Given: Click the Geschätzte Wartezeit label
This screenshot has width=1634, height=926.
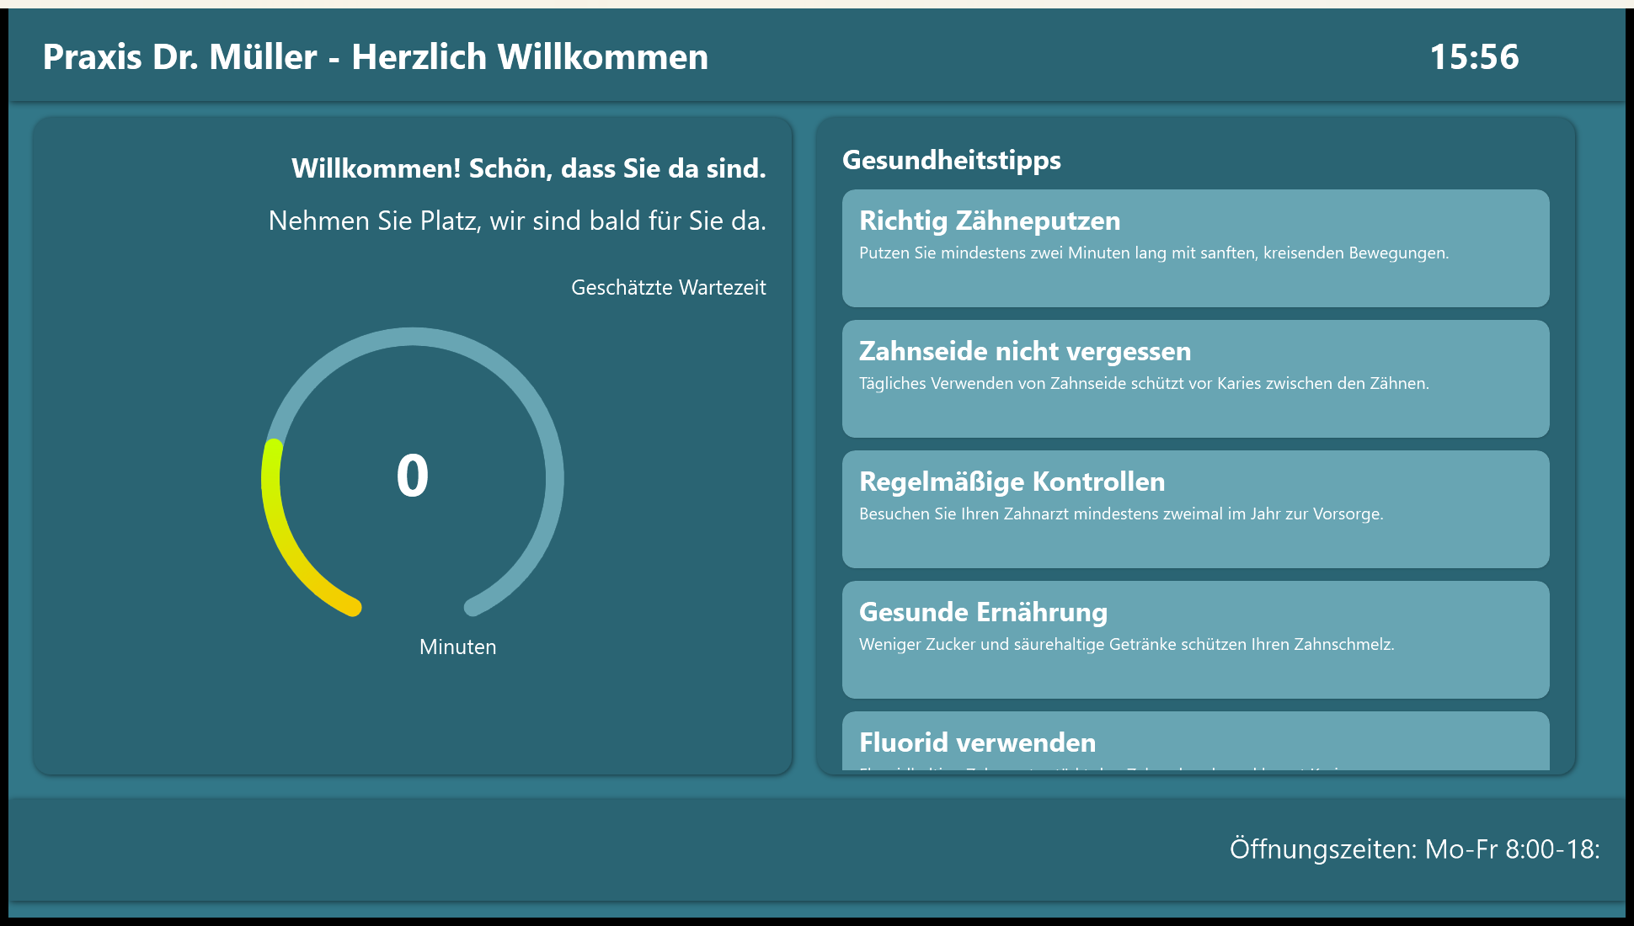Looking at the screenshot, I should (x=669, y=287).
